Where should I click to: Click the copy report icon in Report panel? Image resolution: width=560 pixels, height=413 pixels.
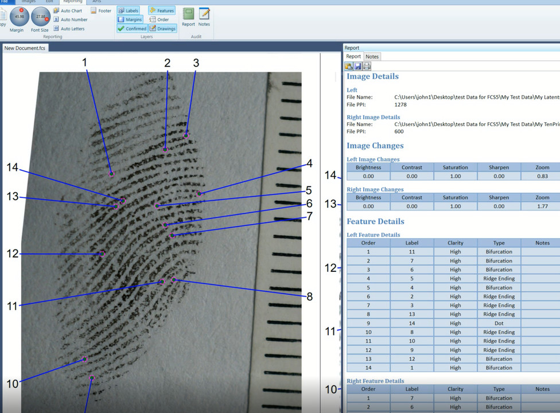pyautogui.click(x=349, y=66)
